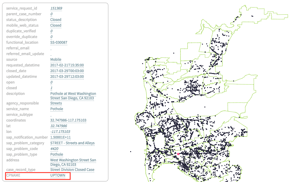Select updated_datetime 2017-03-29T12:03:00

tap(67, 76)
